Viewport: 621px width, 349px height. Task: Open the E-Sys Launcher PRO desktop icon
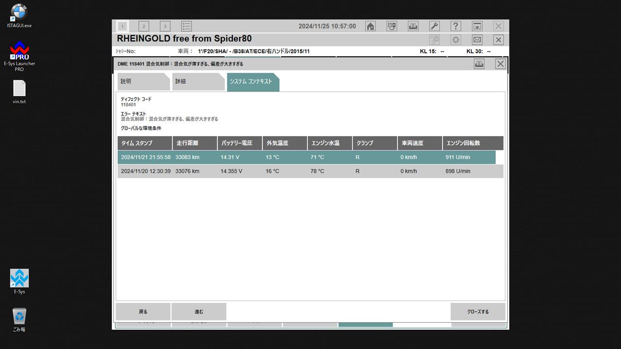point(19,57)
